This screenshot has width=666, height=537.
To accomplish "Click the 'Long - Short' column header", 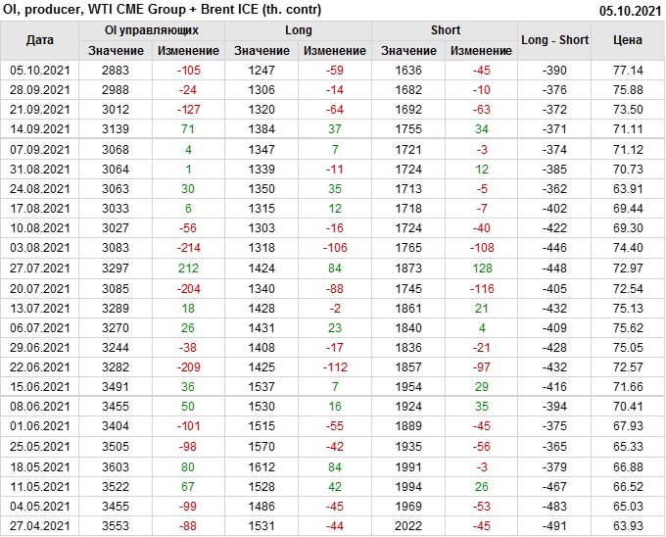I will (554, 40).
